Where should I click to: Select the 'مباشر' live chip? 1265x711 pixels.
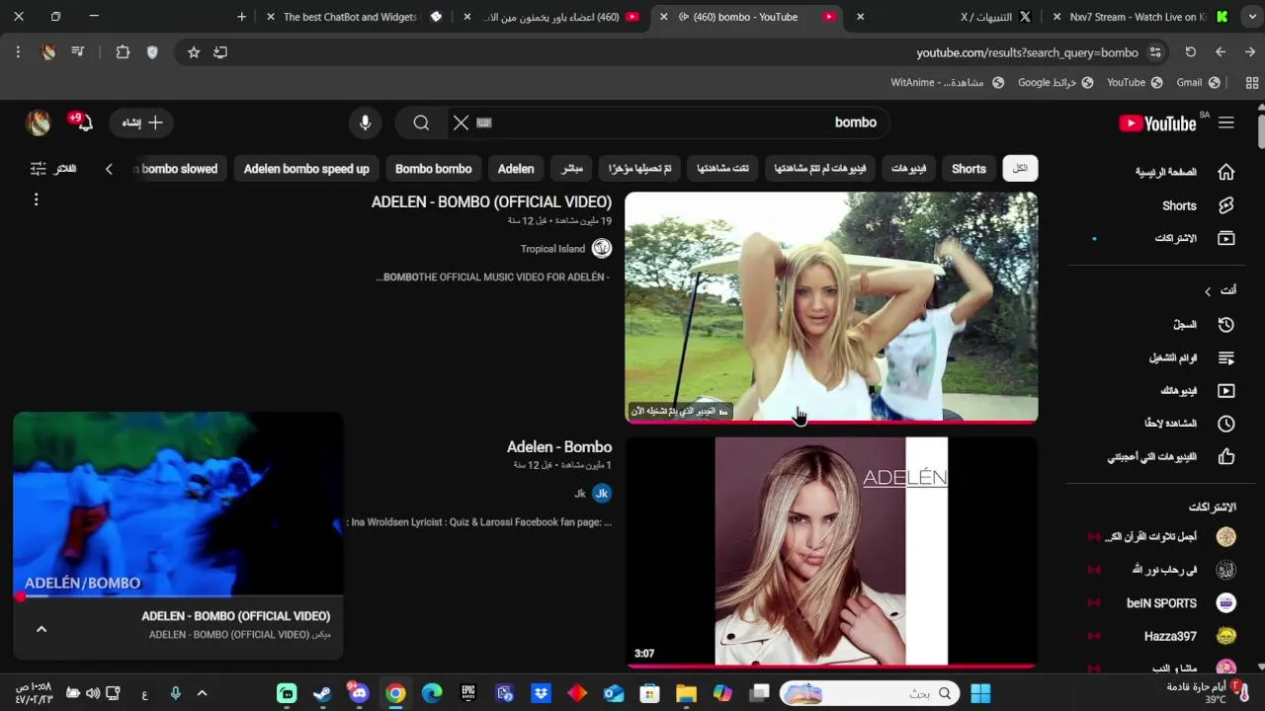pos(572,169)
